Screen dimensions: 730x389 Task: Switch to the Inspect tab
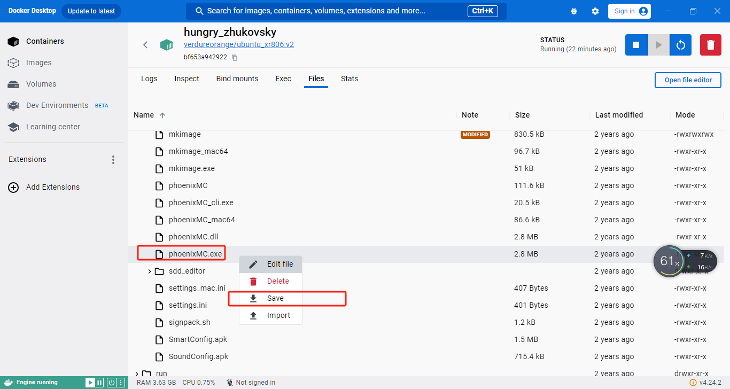[x=187, y=79]
